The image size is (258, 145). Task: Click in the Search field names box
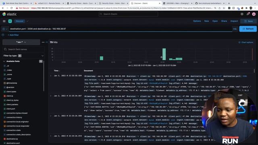[23, 49]
